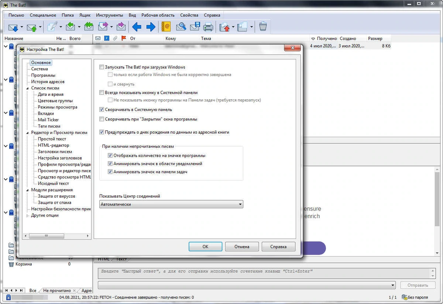443x304 pixels.
Task: Click the Print message printer icon
Action: coord(209,27)
